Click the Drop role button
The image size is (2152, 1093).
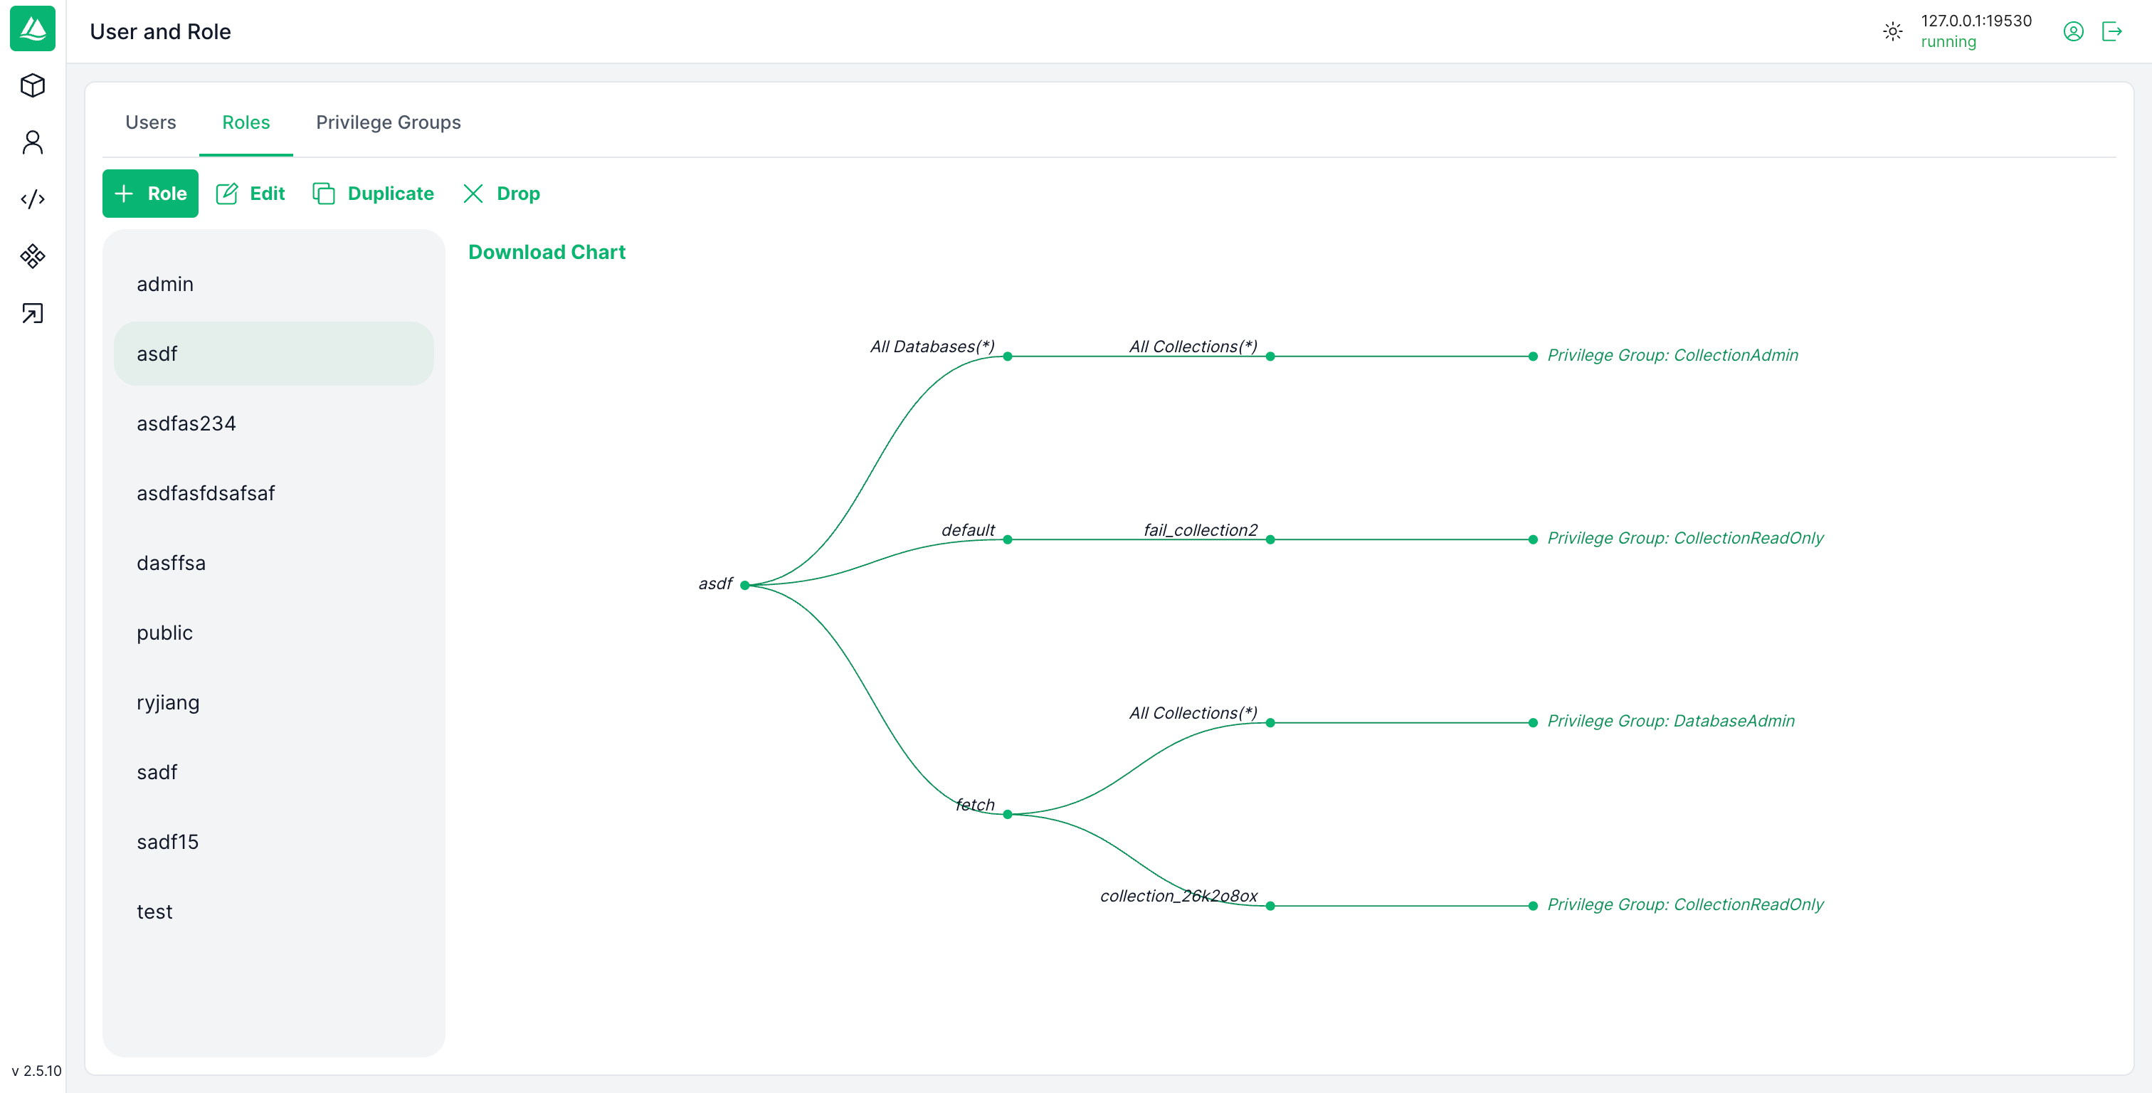[501, 193]
